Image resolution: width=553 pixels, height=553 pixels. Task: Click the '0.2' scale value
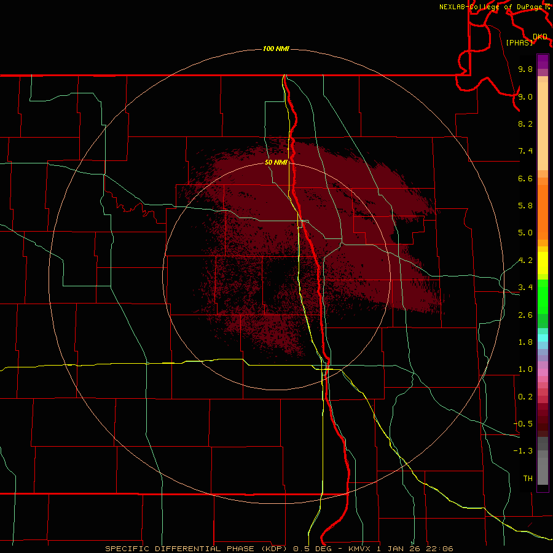(x=525, y=397)
